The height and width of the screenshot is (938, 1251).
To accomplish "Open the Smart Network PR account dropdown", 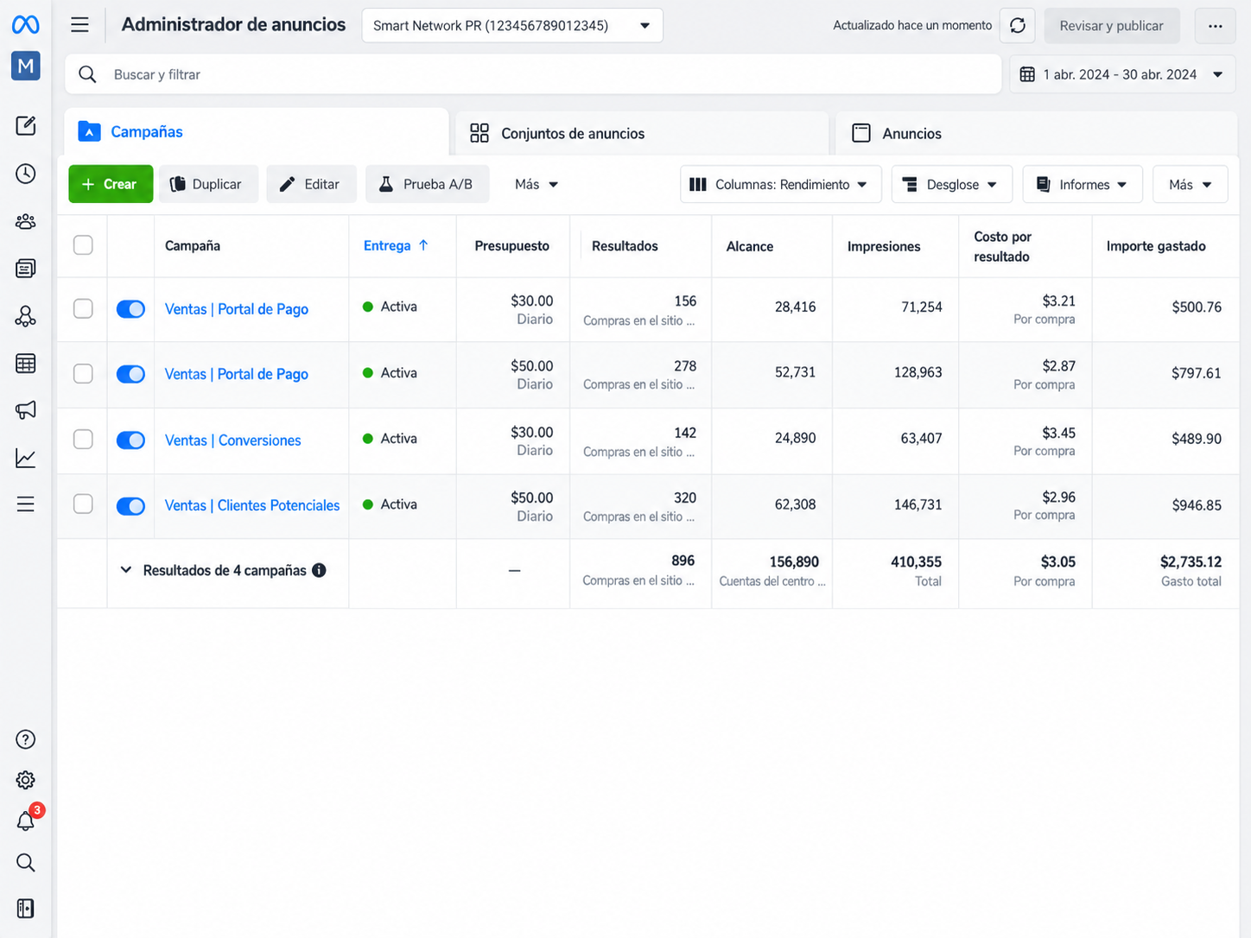I will pos(512,26).
